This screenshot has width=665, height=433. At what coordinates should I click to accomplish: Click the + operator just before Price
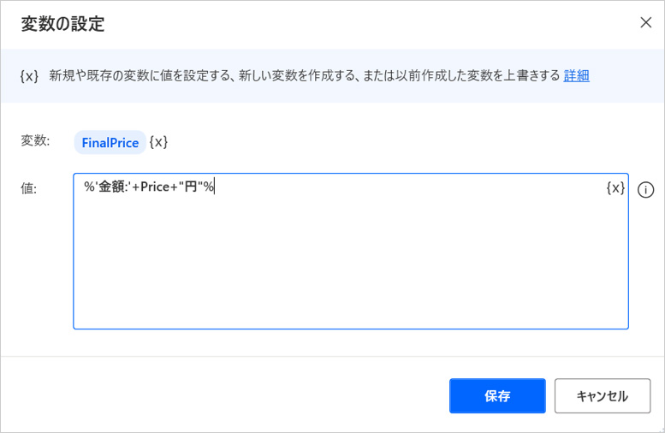coord(136,187)
